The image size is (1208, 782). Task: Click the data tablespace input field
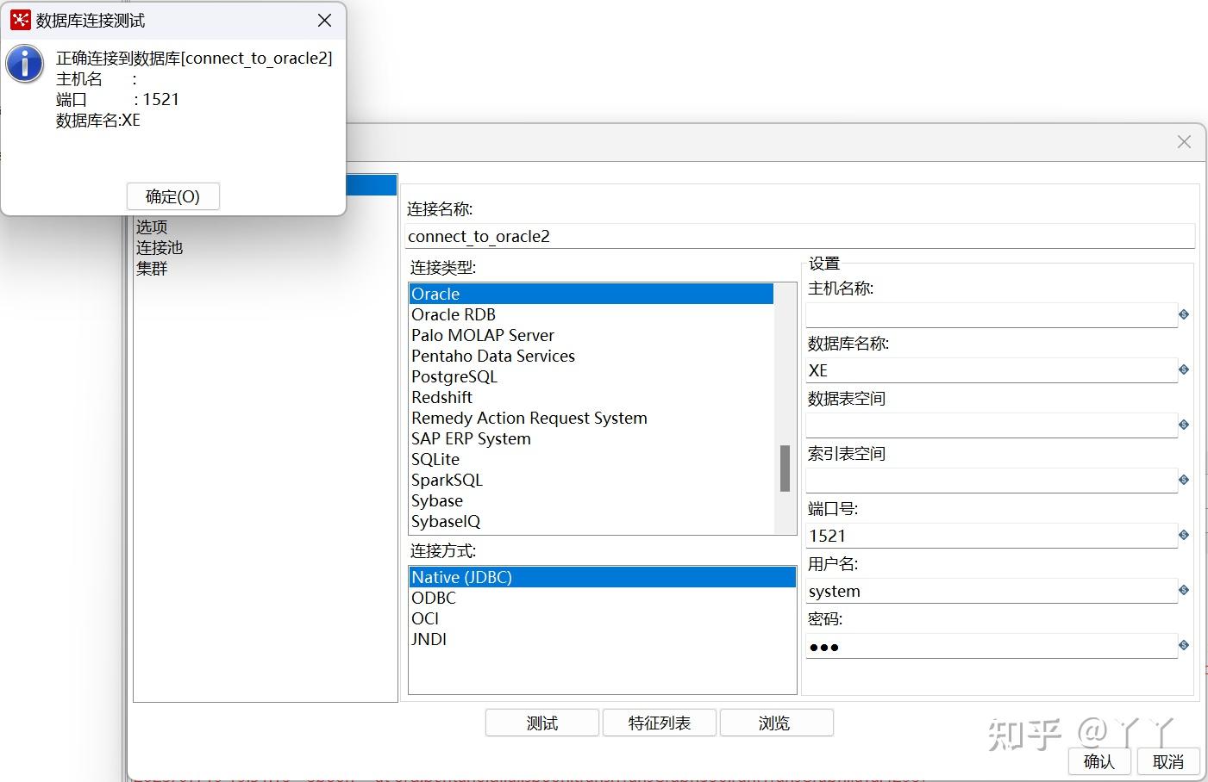(x=992, y=425)
